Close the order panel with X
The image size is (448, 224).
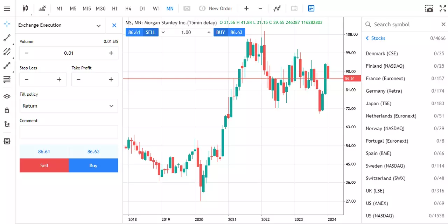tap(114, 25)
